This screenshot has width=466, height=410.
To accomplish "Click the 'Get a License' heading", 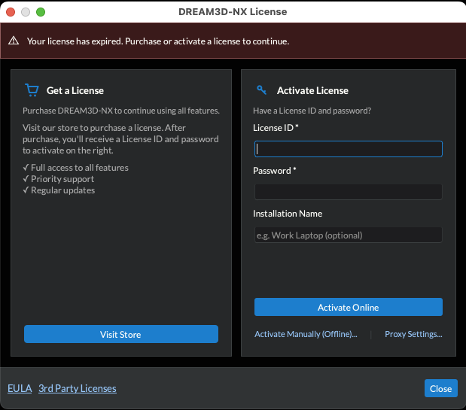I will point(75,90).
